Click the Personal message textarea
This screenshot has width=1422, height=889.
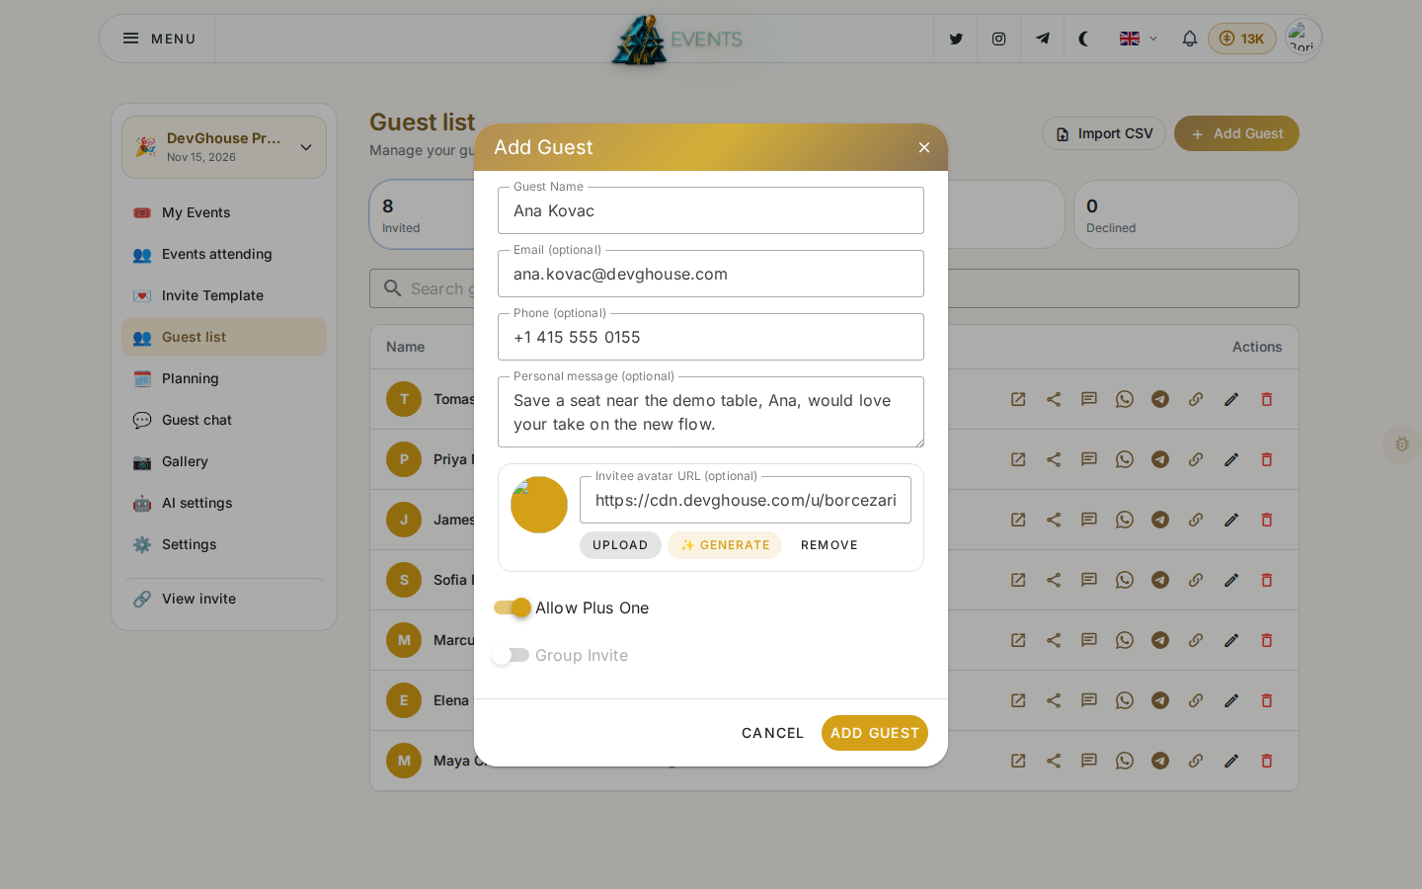[x=711, y=412]
